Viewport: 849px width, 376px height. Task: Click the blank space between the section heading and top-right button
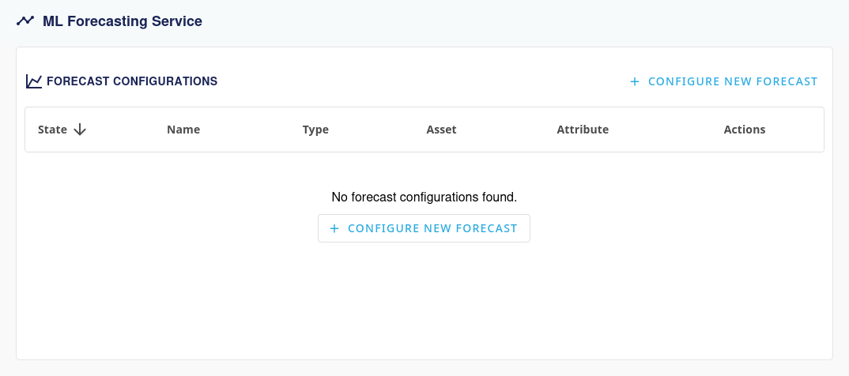[x=419, y=81]
